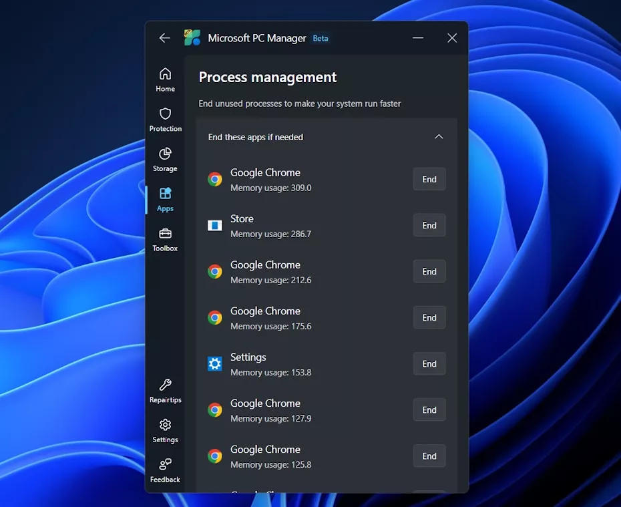Click the PC Manager logo in the title bar
This screenshot has height=507, width=621.
point(192,38)
